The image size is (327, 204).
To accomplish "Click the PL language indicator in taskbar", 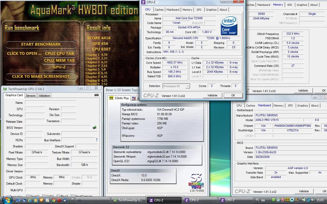I will [x=257, y=200].
